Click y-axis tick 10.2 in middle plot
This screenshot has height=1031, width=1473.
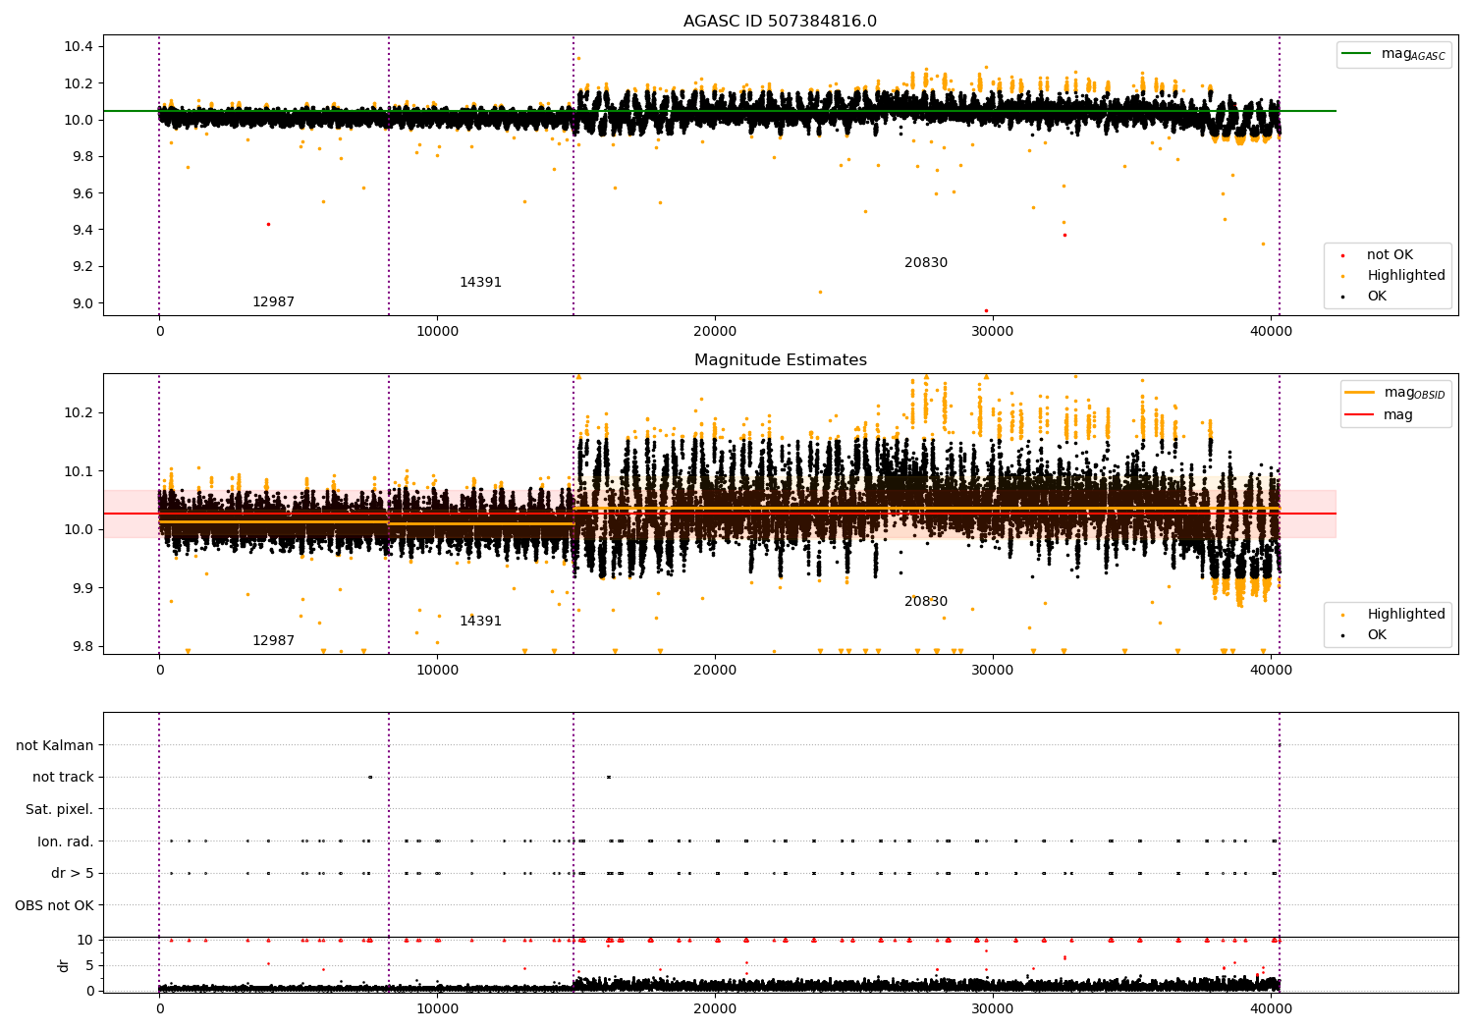[x=79, y=412]
